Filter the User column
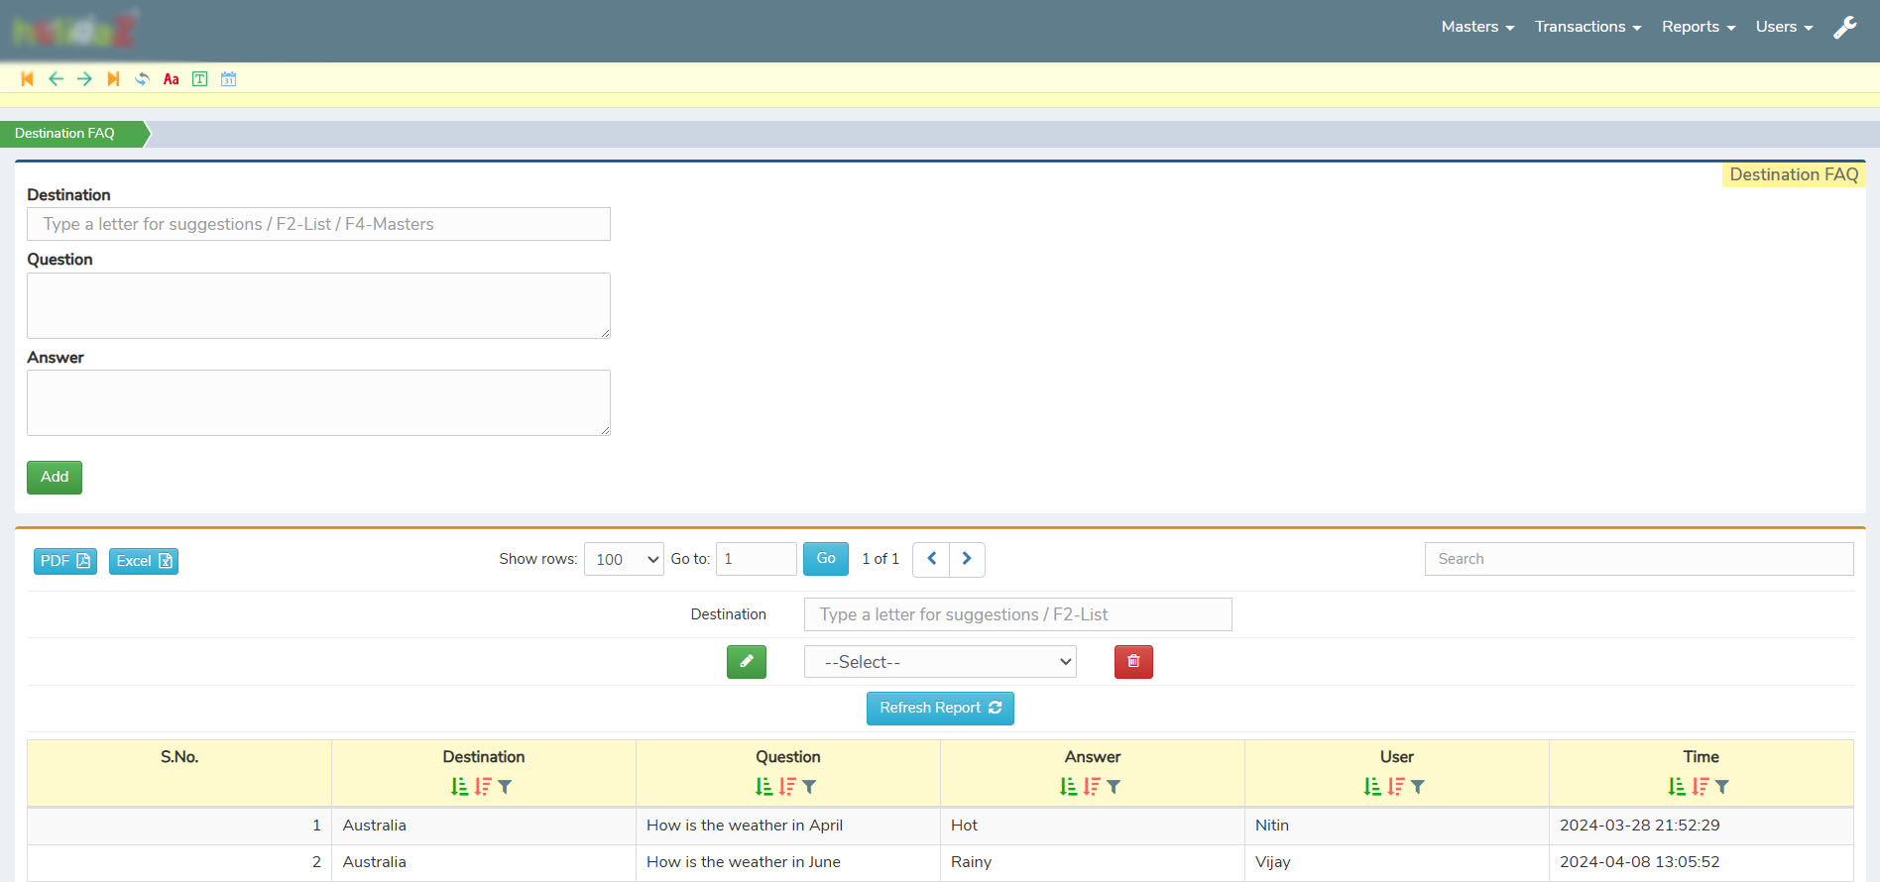Viewport: 1880px width, 882px height. coord(1418,787)
